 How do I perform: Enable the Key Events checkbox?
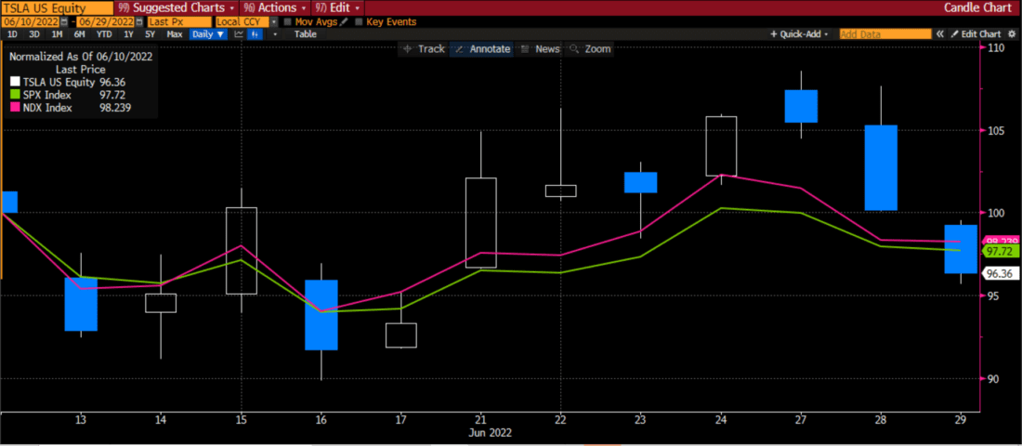tap(360, 21)
